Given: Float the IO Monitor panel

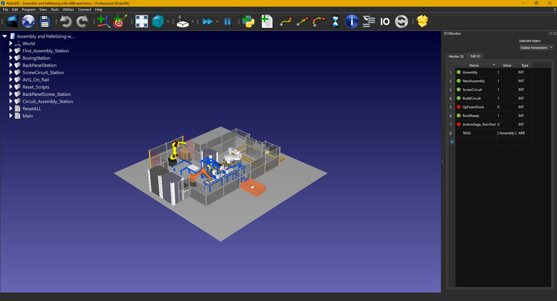Looking at the screenshot, I should point(551,33).
